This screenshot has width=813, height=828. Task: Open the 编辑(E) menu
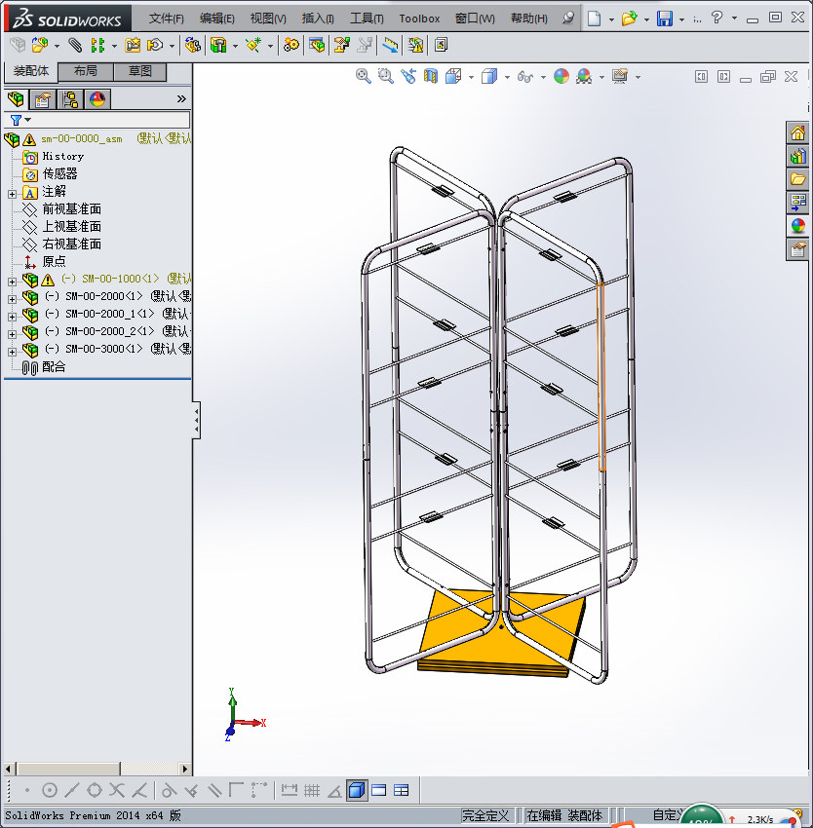click(216, 19)
